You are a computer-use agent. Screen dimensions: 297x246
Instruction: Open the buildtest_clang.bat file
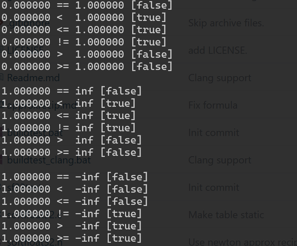[49, 160]
